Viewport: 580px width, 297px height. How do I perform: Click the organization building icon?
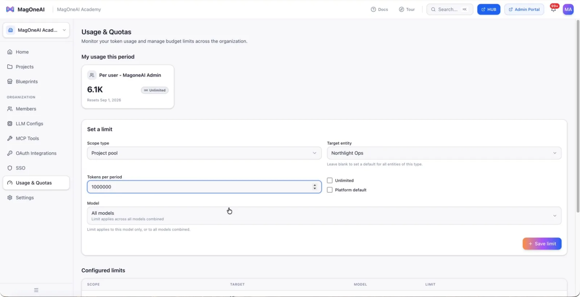tap(11, 30)
